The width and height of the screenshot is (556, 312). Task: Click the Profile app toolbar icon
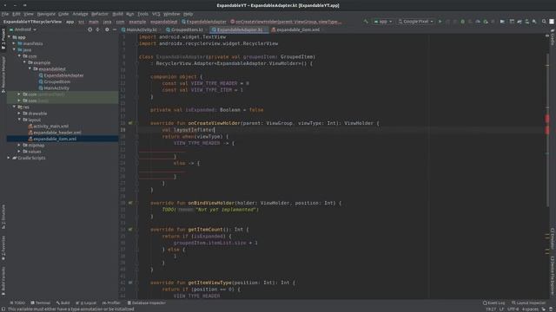[478, 22]
